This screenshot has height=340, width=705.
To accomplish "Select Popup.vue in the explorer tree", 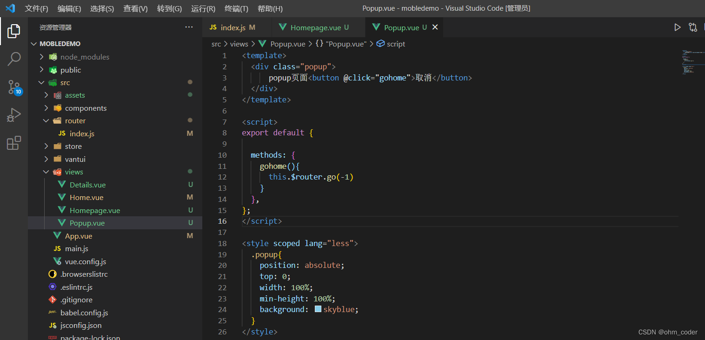I will [x=115, y=223].
